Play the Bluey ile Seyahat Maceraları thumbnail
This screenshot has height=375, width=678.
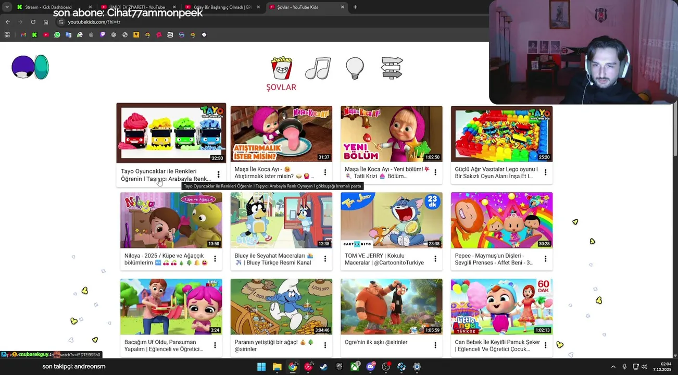point(281,220)
